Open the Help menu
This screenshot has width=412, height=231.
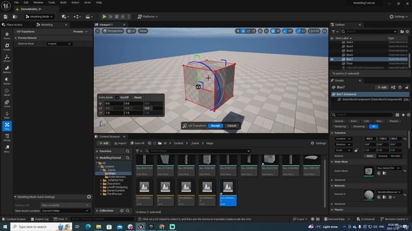point(98,3)
